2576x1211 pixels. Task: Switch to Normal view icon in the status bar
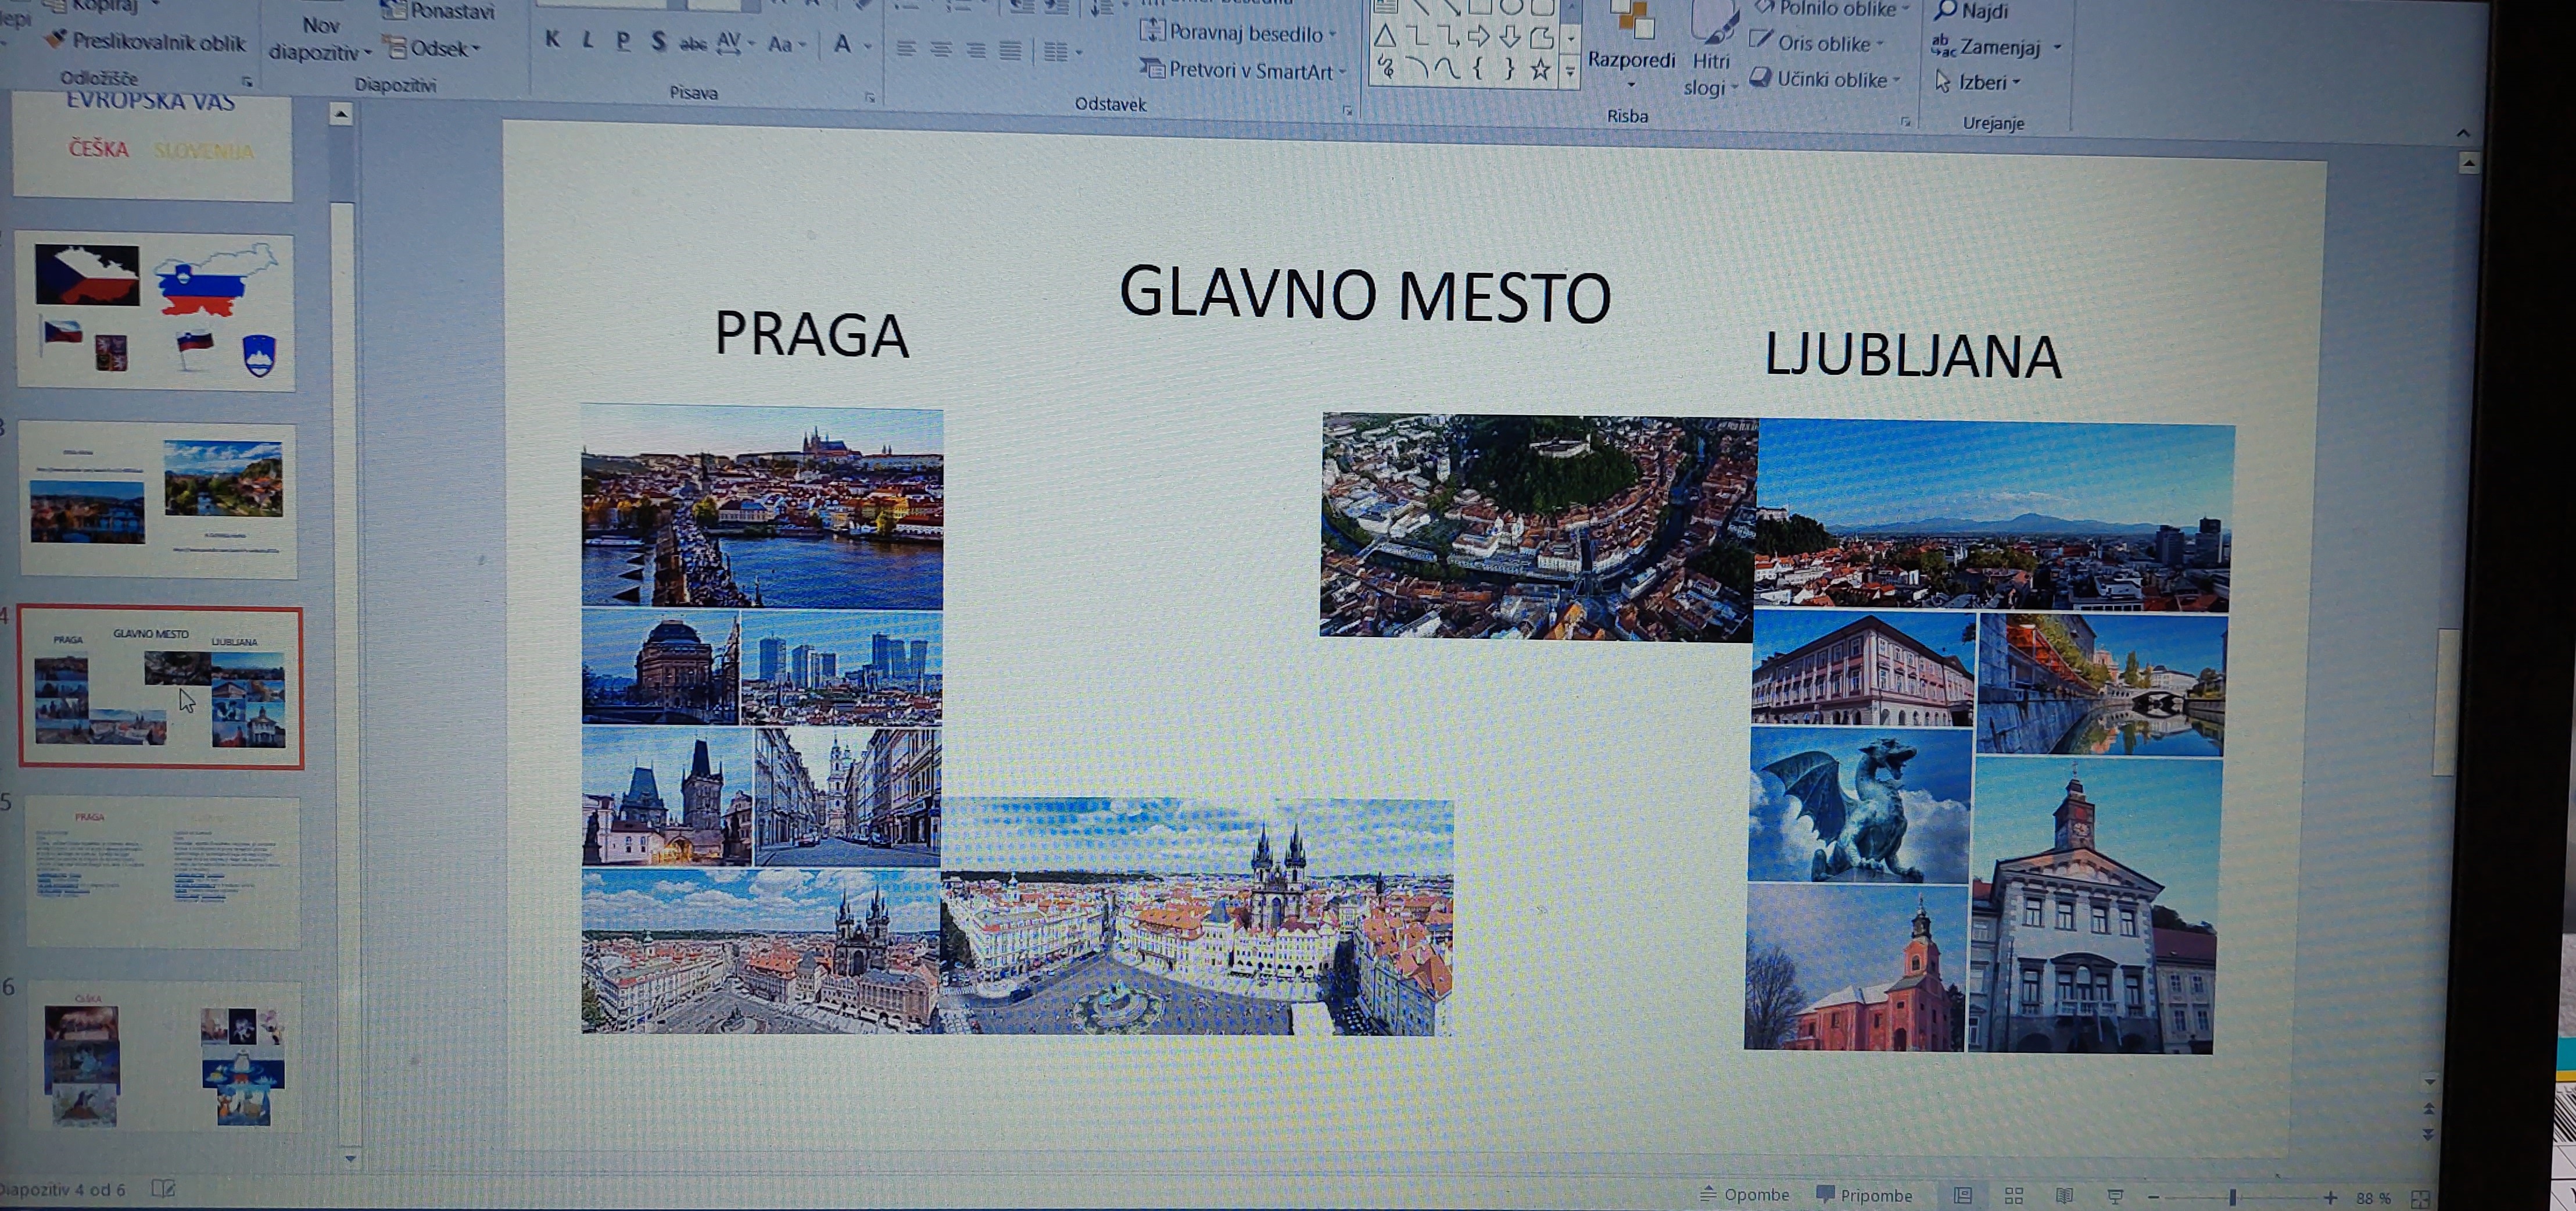[1963, 1196]
